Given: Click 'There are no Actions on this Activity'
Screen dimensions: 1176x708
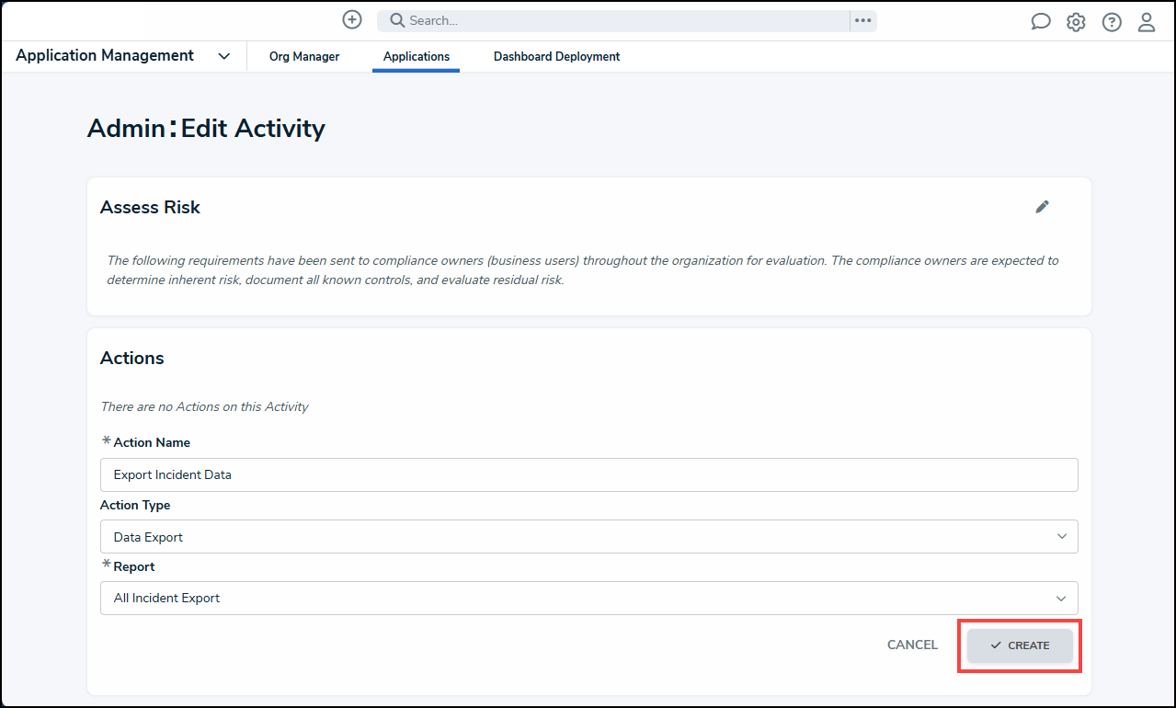Looking at the screenshot, I should (204, 406).
